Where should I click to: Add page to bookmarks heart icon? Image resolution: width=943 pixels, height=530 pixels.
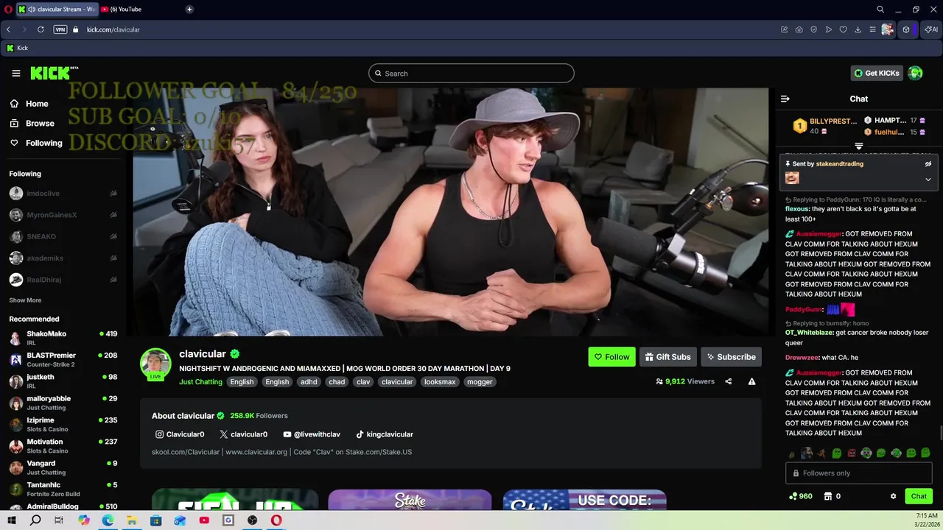click(x=844, y=29)
